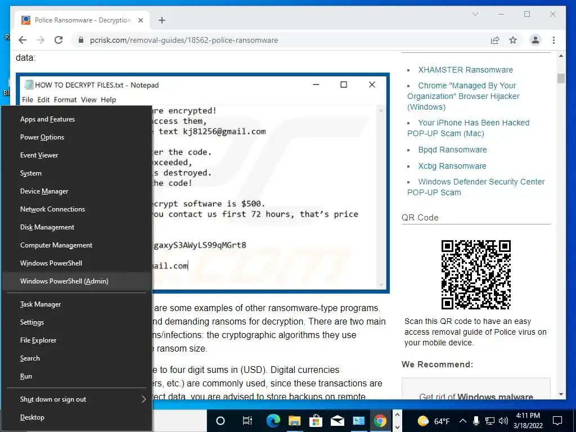The width and height of the screenshot is (576, 432).
Task: Open Your iPhone Has Been Hacked link
Action: point(469,128)
